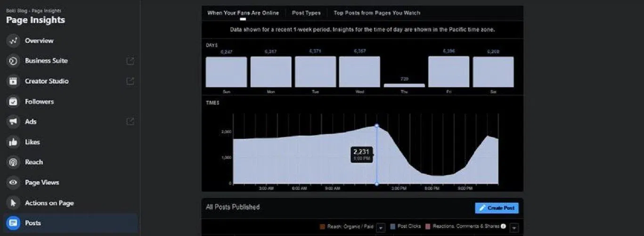The height and width of the screenshot is (236, 644).
Task: Click the Actions on Page cursor icon
Action: pos(13,203)
